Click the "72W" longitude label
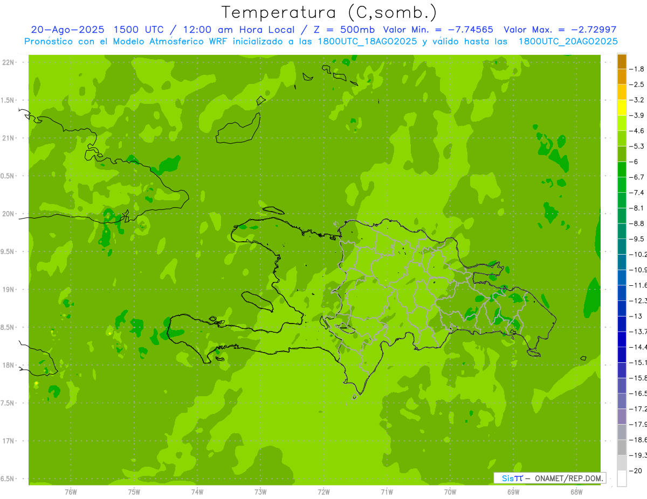The width and height of the screenshot is (647, 499). (x=324, y=491)
